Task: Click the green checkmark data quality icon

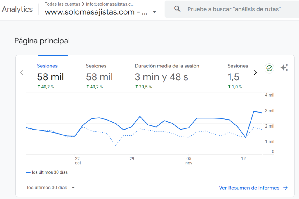Action: pyautogui.click(x=270, y=68)
